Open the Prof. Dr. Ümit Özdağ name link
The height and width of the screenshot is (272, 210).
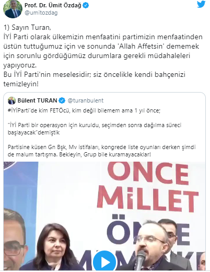click(x=53, y=5)
